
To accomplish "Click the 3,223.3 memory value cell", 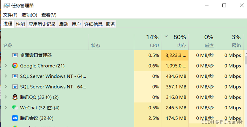I will tap(175, 55).
